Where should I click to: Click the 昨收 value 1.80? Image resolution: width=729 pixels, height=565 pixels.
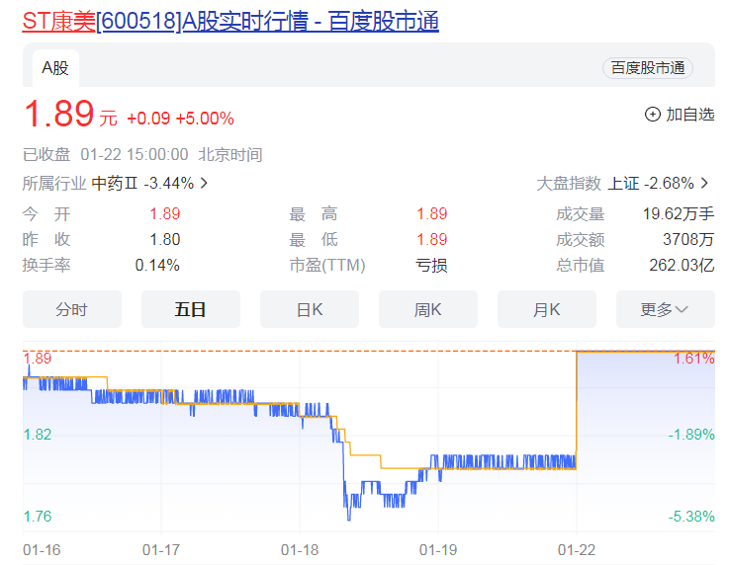coord(165,240)
